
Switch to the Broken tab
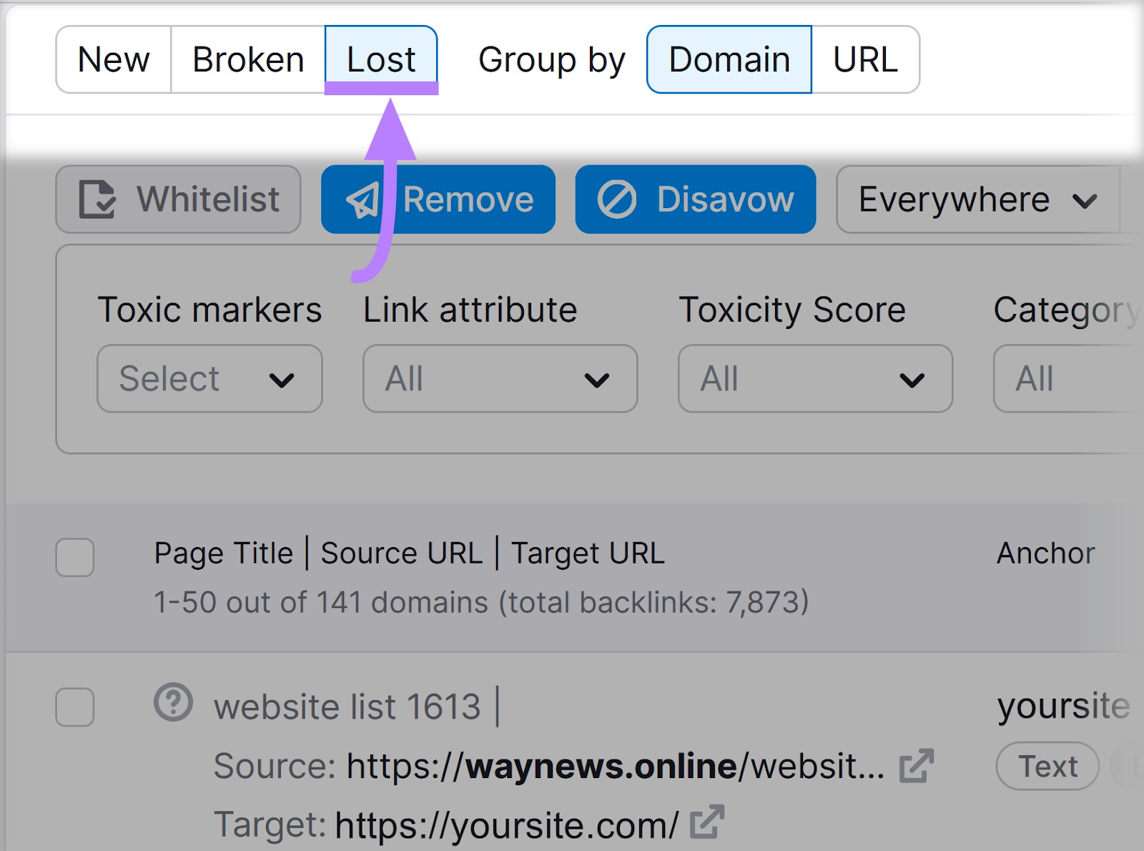[248, 59]
